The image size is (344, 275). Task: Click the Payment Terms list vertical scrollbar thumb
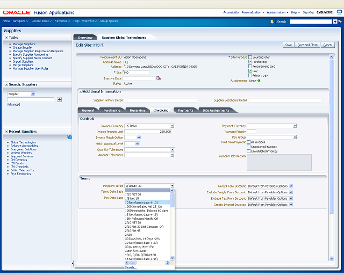coord(172,200)
